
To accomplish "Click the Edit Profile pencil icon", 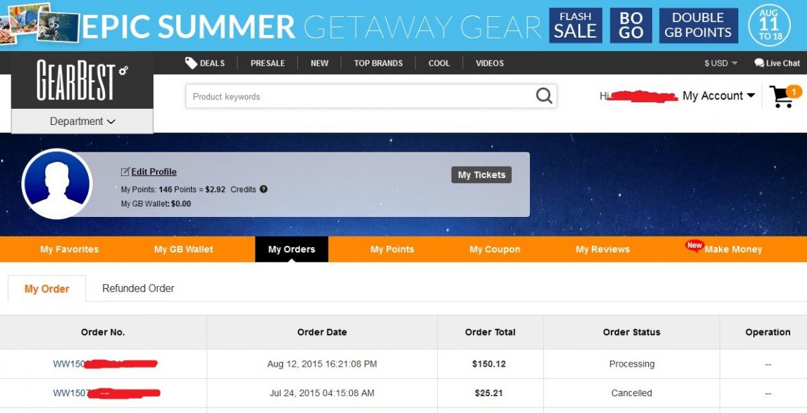I will tap(125, 172).
